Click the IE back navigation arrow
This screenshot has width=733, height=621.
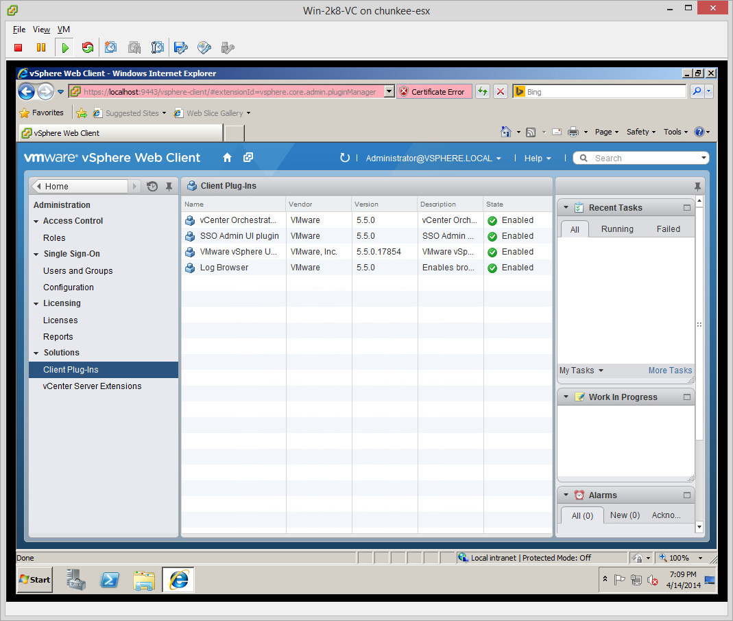[27, 91]
